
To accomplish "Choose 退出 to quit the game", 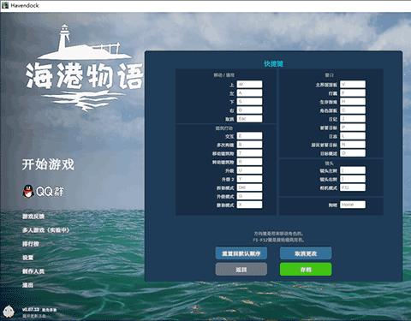I will coord(27,285).
